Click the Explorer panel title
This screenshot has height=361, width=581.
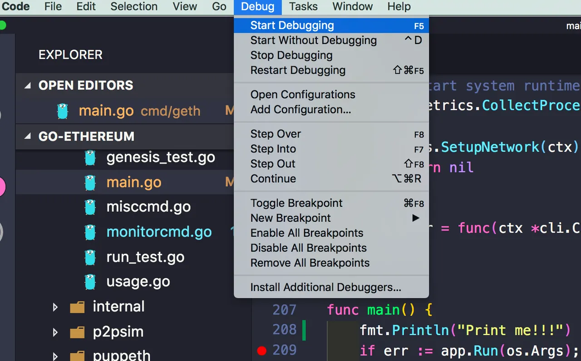pos(70,54)
